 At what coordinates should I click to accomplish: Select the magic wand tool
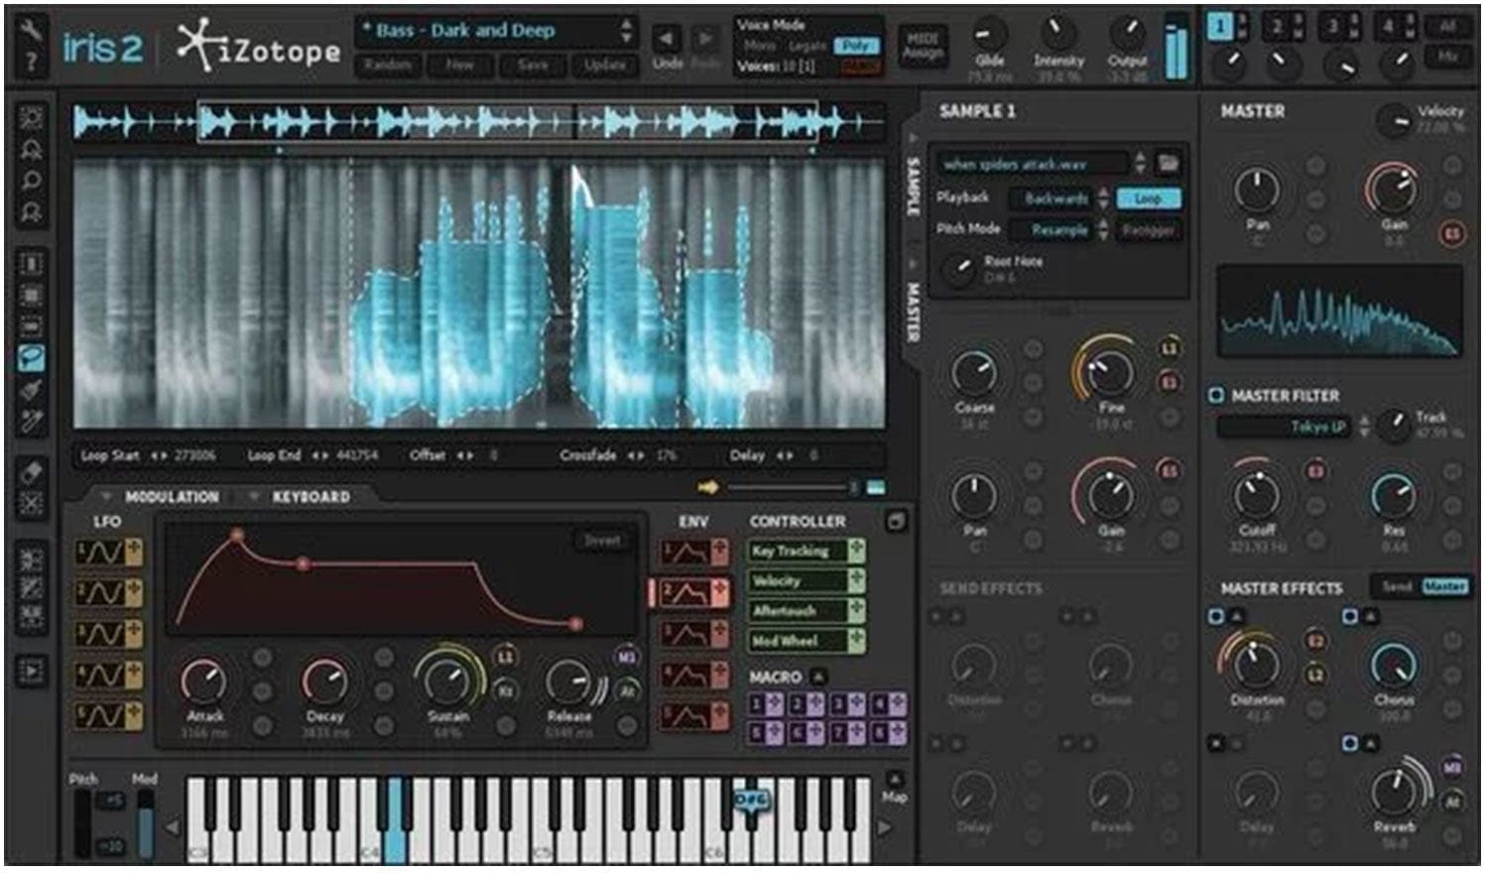[x=32, y=422]
